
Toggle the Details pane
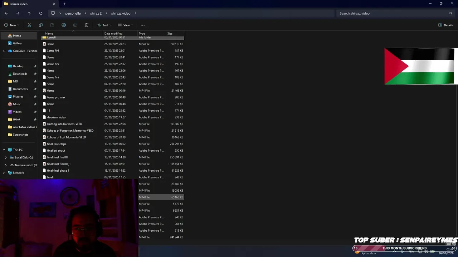(445, 25)
